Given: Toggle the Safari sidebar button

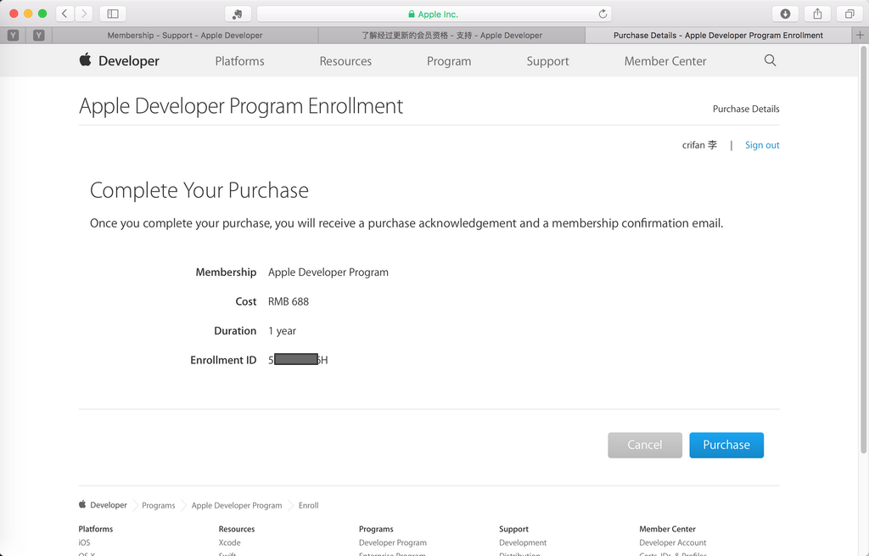Looking at the screenshot, I should 113,14.
